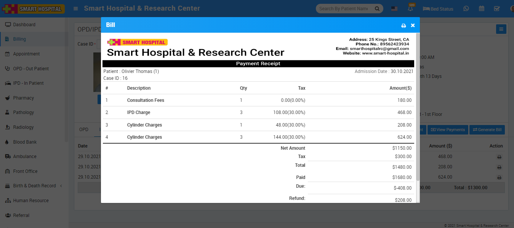Open Pharmacy in the sidebar
The image size is (514, 228).
(23, 98)
